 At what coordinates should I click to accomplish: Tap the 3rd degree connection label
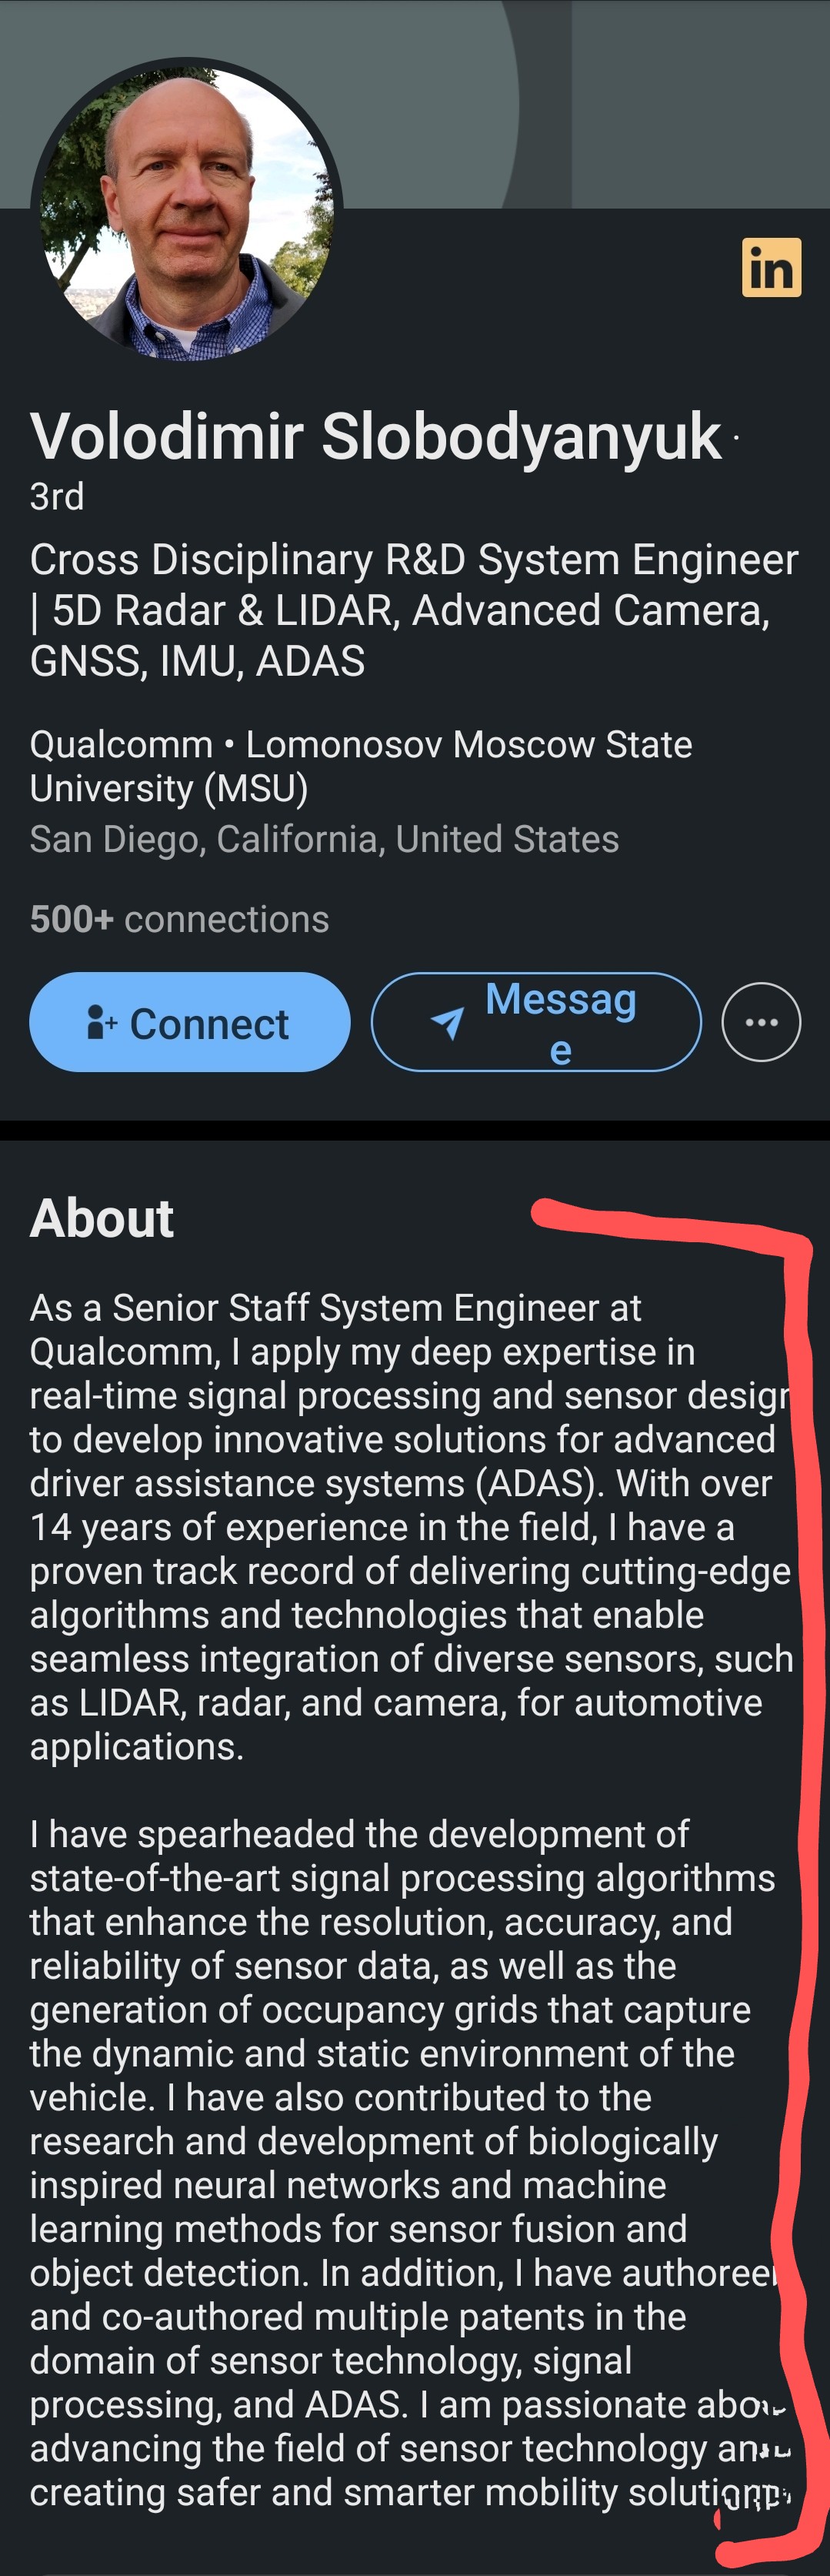point(57,497)
